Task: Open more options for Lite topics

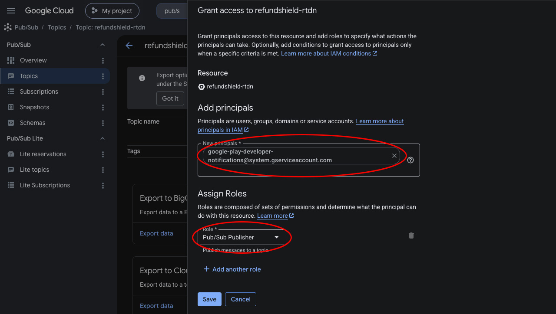Action: pos(103,170)
